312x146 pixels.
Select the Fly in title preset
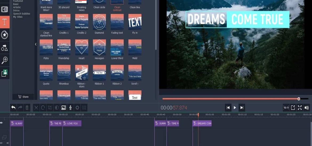coord(135,22)
